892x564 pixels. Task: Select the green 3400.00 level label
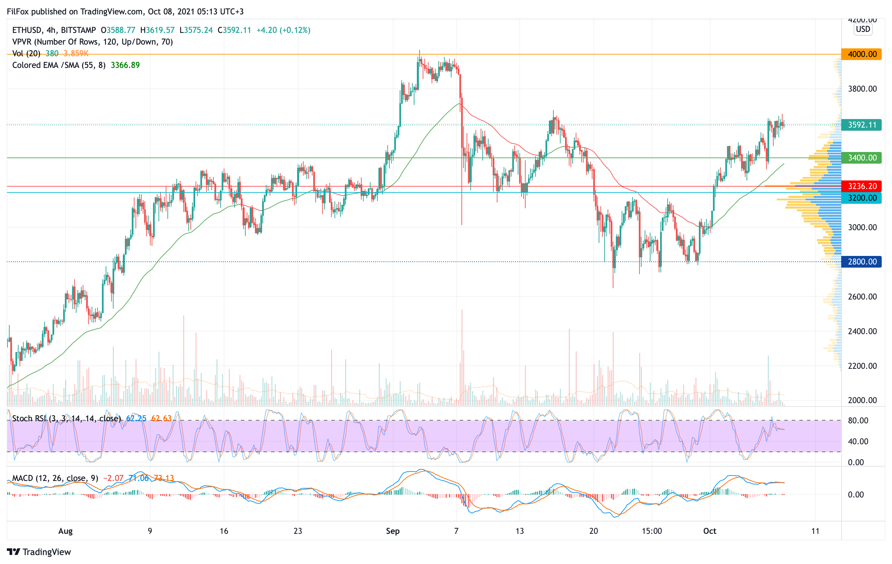pos(861,158)
